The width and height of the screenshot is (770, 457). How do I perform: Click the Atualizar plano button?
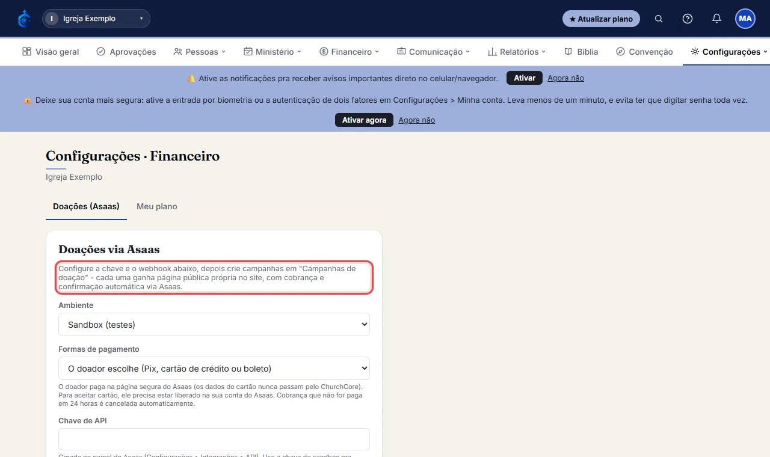pos(601,19)
